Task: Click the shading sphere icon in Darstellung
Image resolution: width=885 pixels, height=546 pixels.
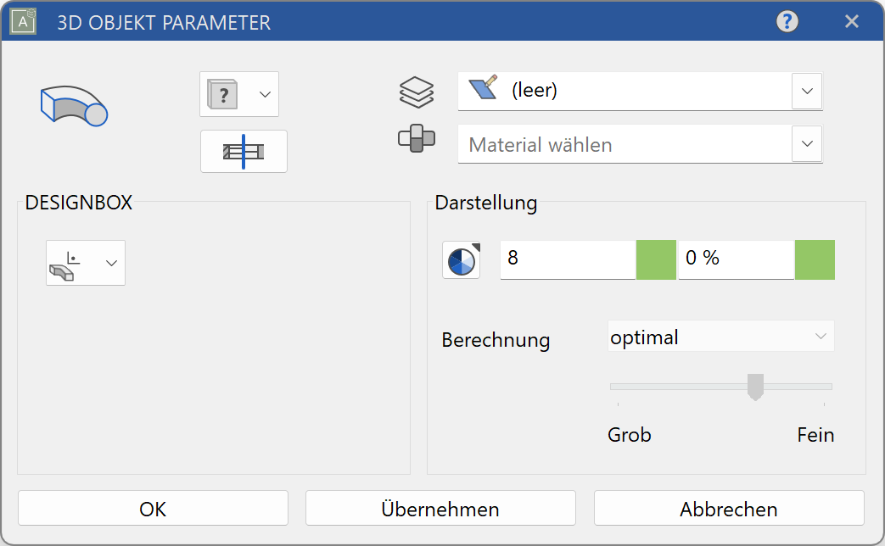Action: [460, 259]
